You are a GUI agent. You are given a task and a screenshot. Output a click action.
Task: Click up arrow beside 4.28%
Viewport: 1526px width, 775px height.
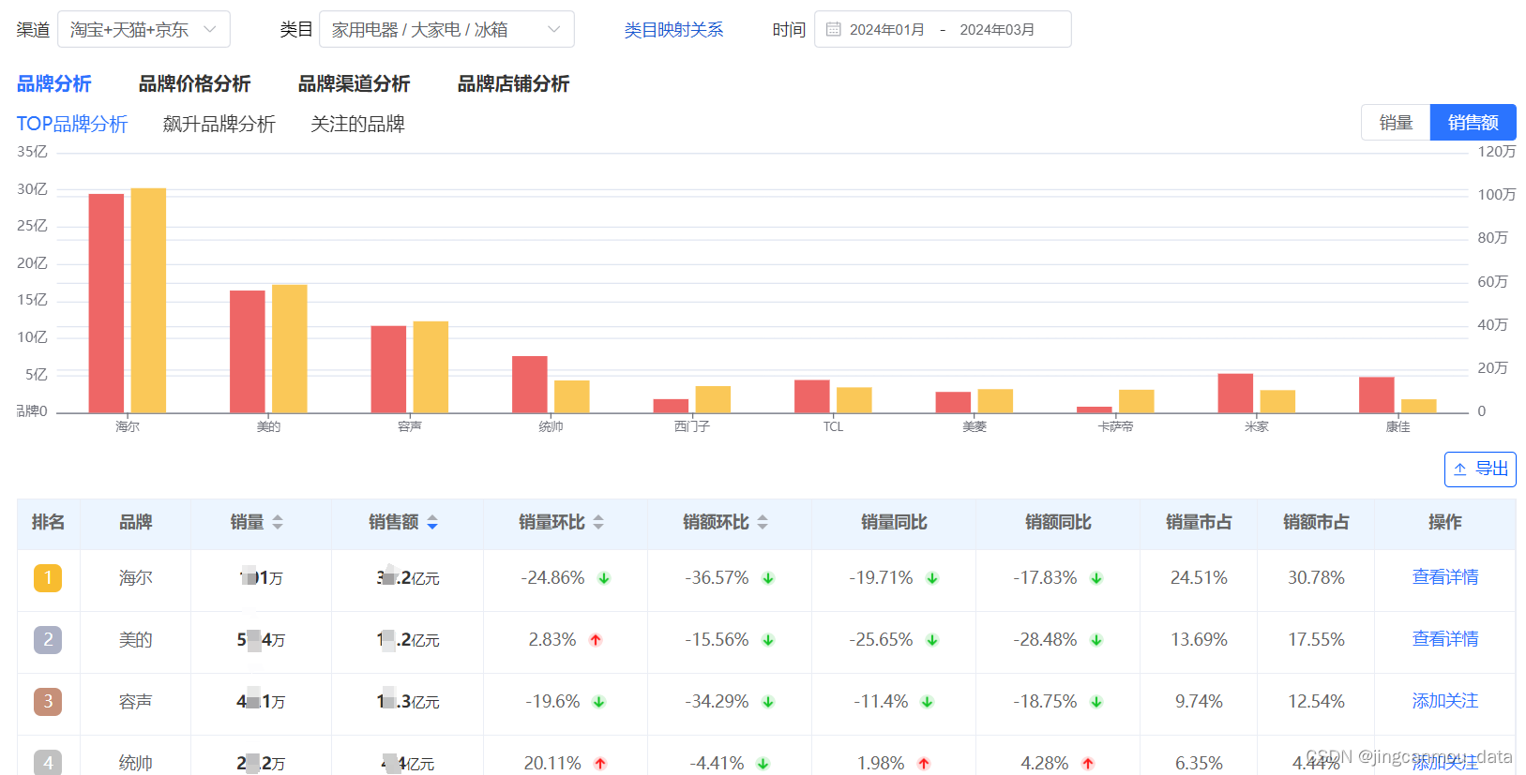[x=1088, y=764]
